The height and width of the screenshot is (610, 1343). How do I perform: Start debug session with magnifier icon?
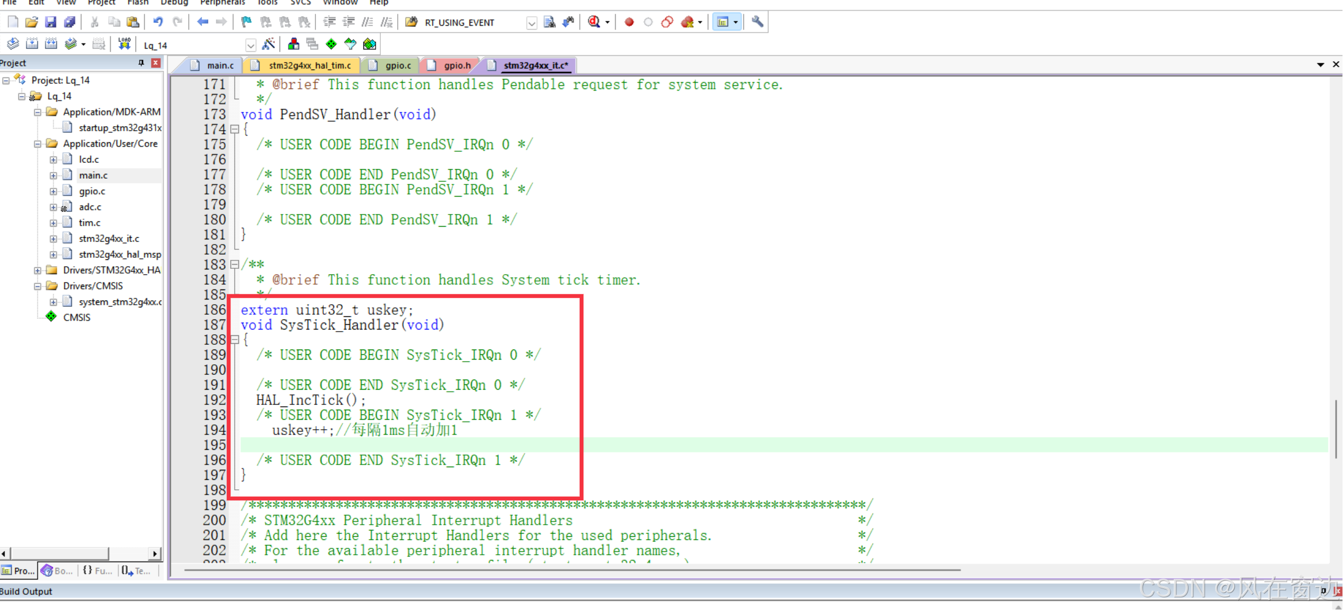[x=594, y=22]
